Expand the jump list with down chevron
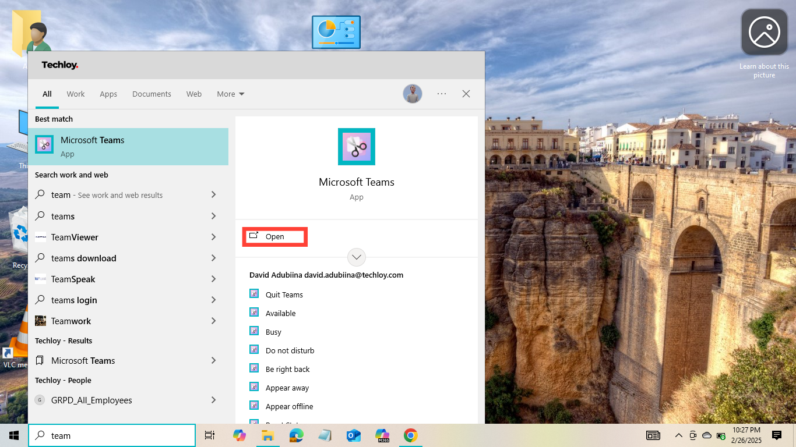This screenshot has height=447, width=796. tap(356, 257)
